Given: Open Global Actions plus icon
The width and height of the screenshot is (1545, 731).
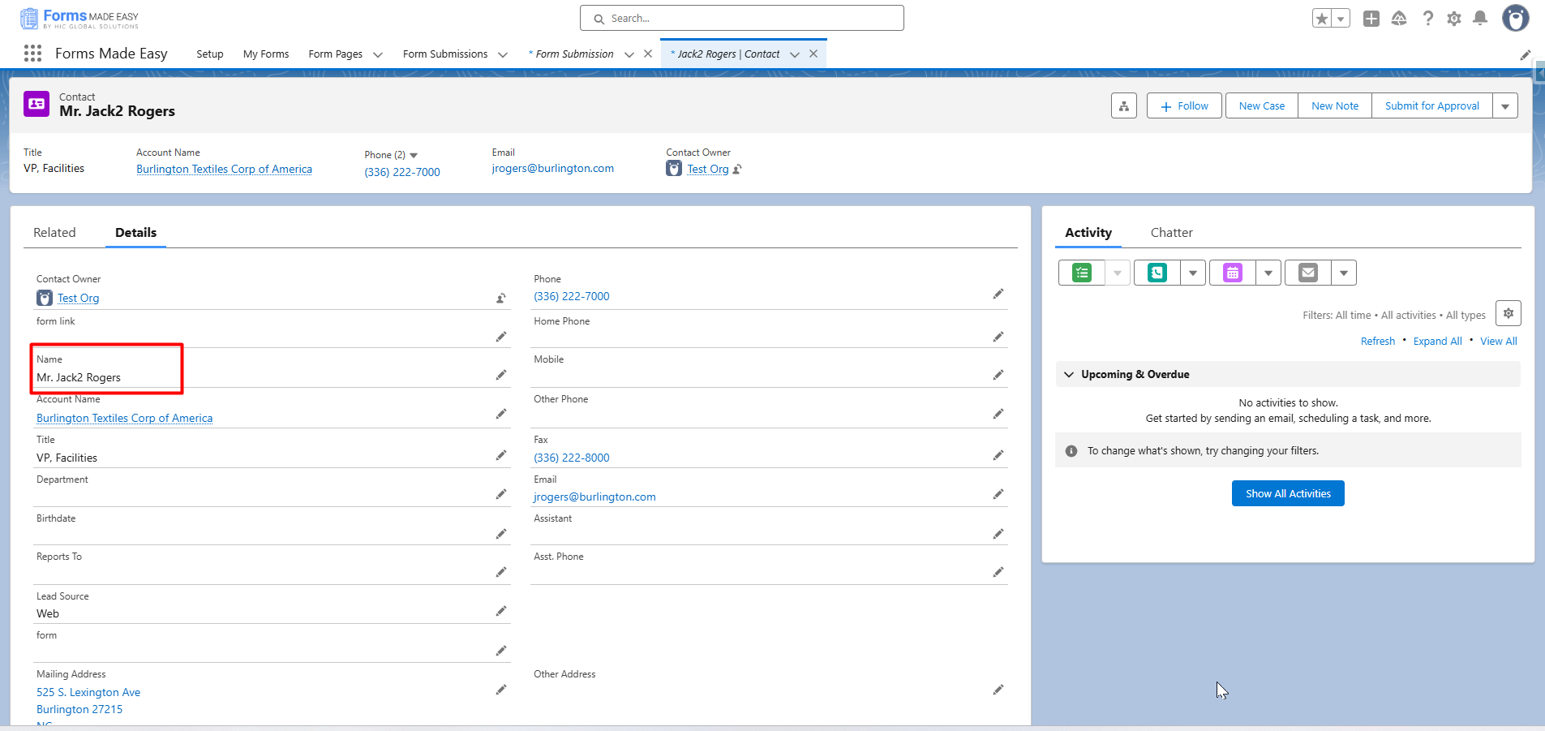Looking at the screenshot, I should pyautogui.click(x=1371, y=19).
